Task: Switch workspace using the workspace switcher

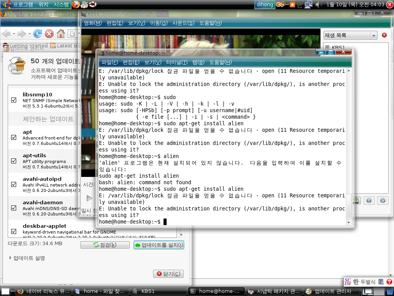Action: point(373,291)
